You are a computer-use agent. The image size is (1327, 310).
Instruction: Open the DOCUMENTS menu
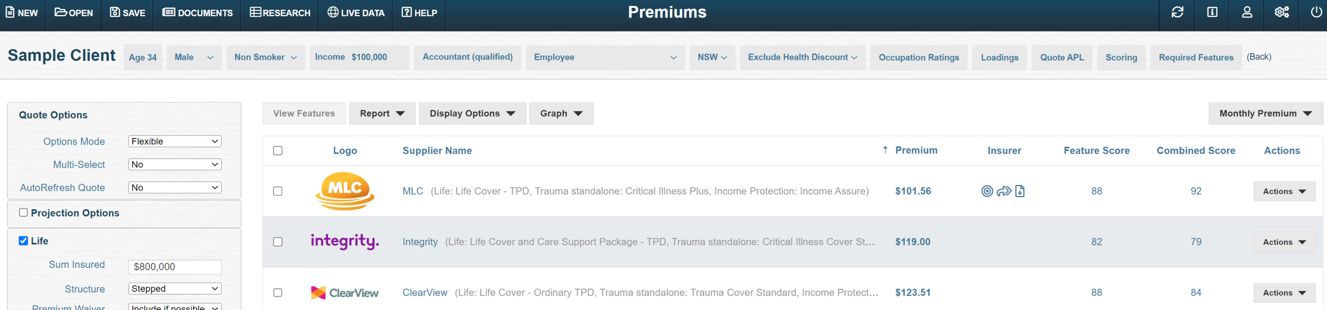click(x=197, y=13)
